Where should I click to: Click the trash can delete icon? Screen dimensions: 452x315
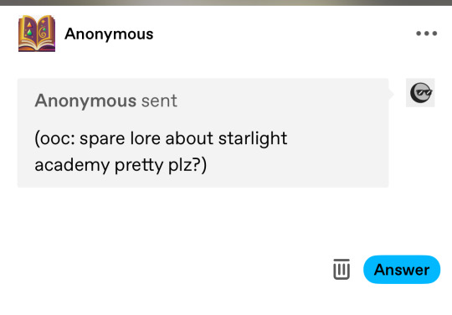tap(342, 270)
